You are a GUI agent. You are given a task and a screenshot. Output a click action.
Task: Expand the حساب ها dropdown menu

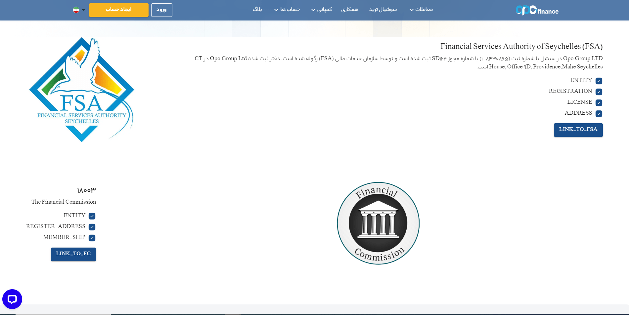(x=287, y=10)
